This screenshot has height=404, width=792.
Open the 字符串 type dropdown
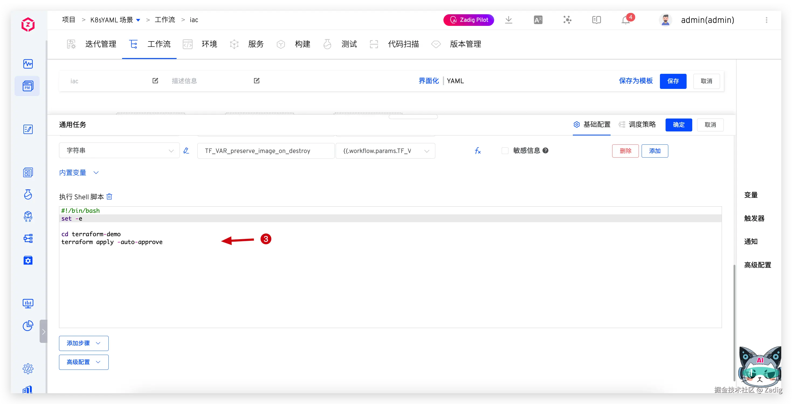[119, 151]
